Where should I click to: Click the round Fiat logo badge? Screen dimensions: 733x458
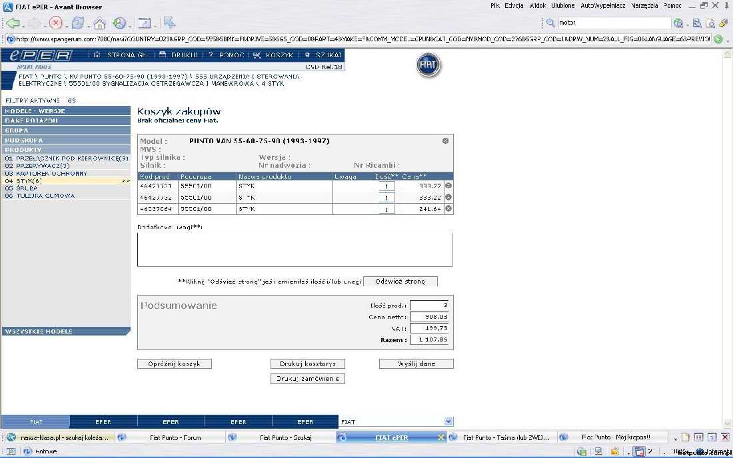pos(428,65)
